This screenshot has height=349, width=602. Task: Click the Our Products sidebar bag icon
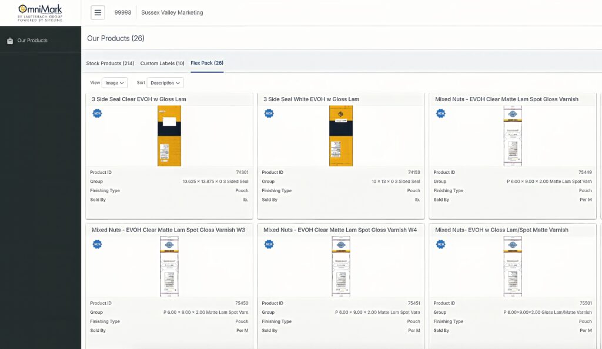[10, 41]
